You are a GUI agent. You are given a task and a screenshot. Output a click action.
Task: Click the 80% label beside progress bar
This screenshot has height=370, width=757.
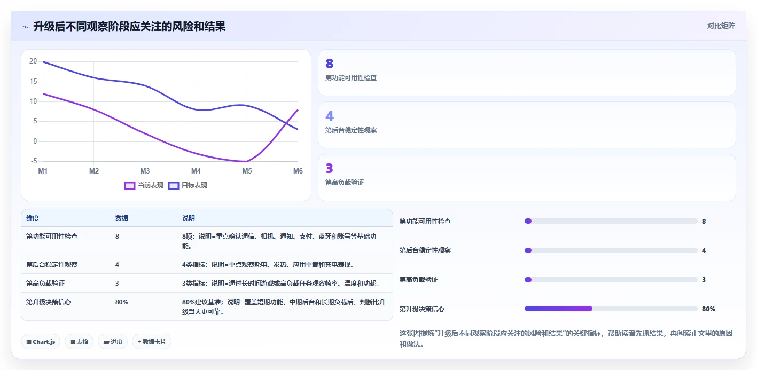(708, 309)
